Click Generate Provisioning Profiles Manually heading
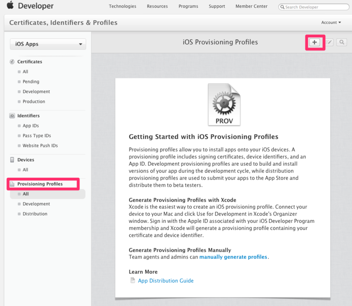 pos(180,250)
